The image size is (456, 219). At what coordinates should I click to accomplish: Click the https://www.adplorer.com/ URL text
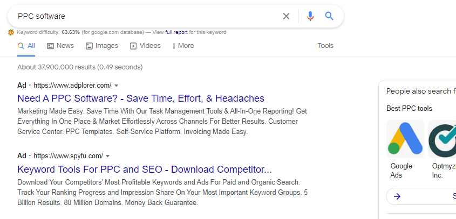pos(72,86)
